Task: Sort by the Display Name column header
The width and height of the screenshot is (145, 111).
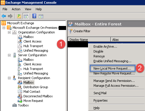Action: 89,39
